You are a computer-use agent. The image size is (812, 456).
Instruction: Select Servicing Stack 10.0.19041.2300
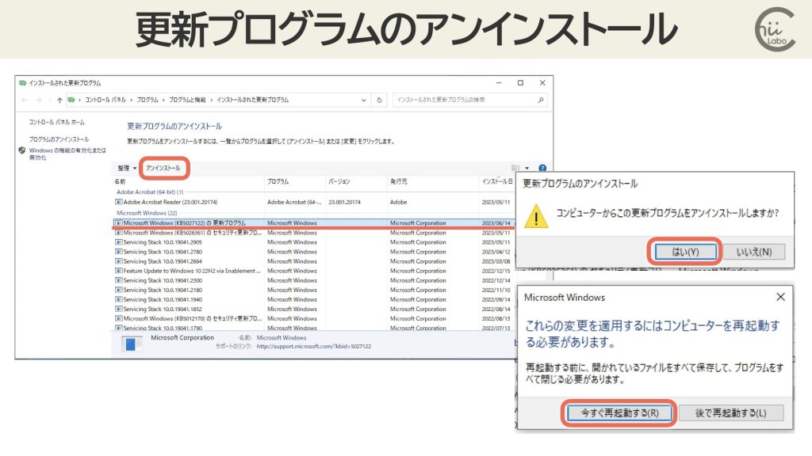click(314, 280)
